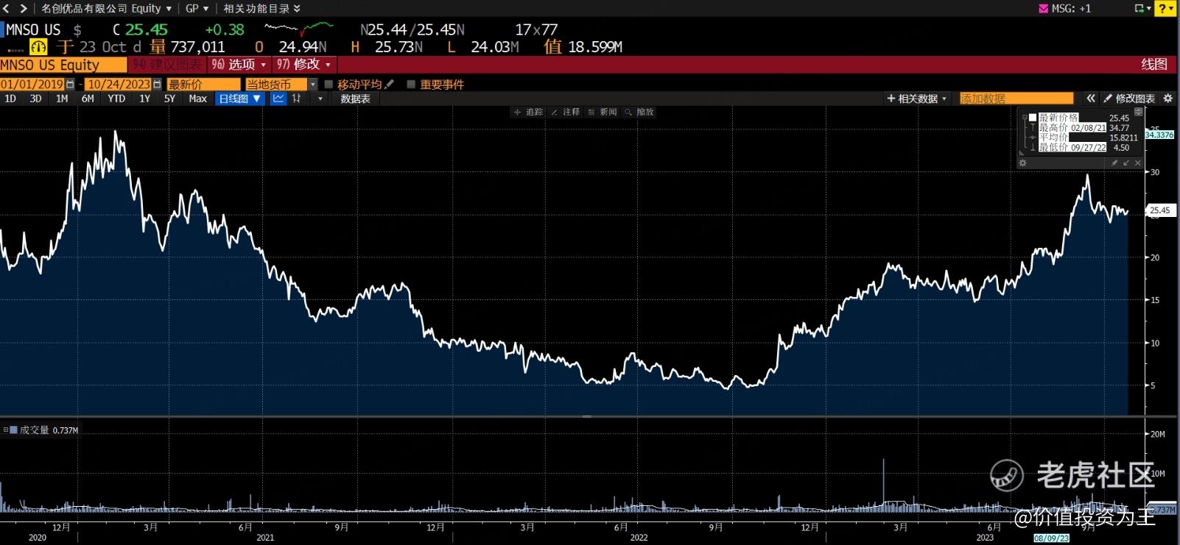This screenshot has height=545, width=1180.
Task: Toggle the legend collapse stepper icon
Action: pyautogui.click(x=1139, y=112)
